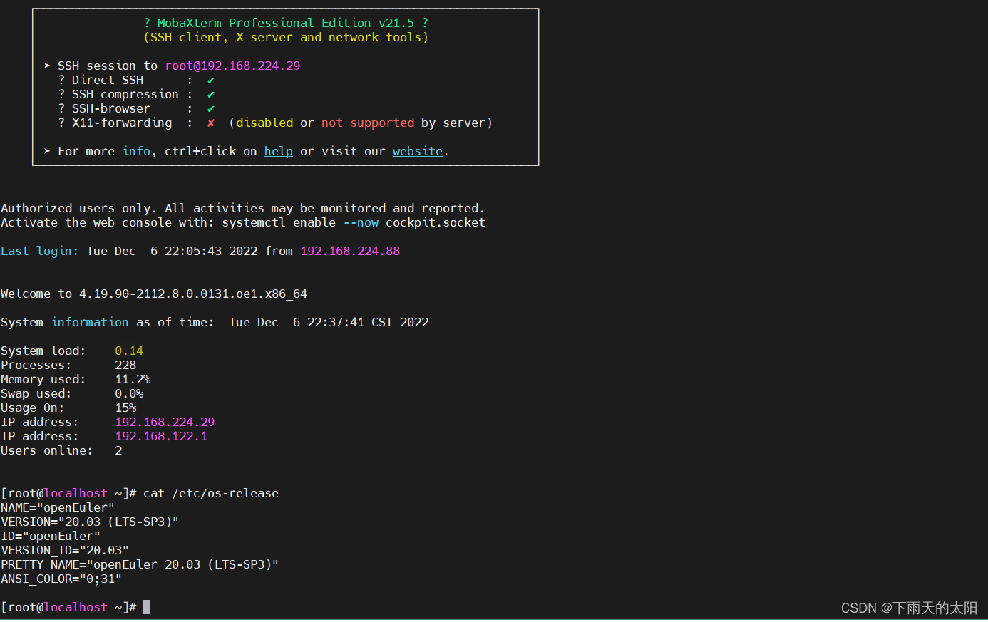Click the Processes value 228
The image size is (988, 622).
(x=125, y=365)
